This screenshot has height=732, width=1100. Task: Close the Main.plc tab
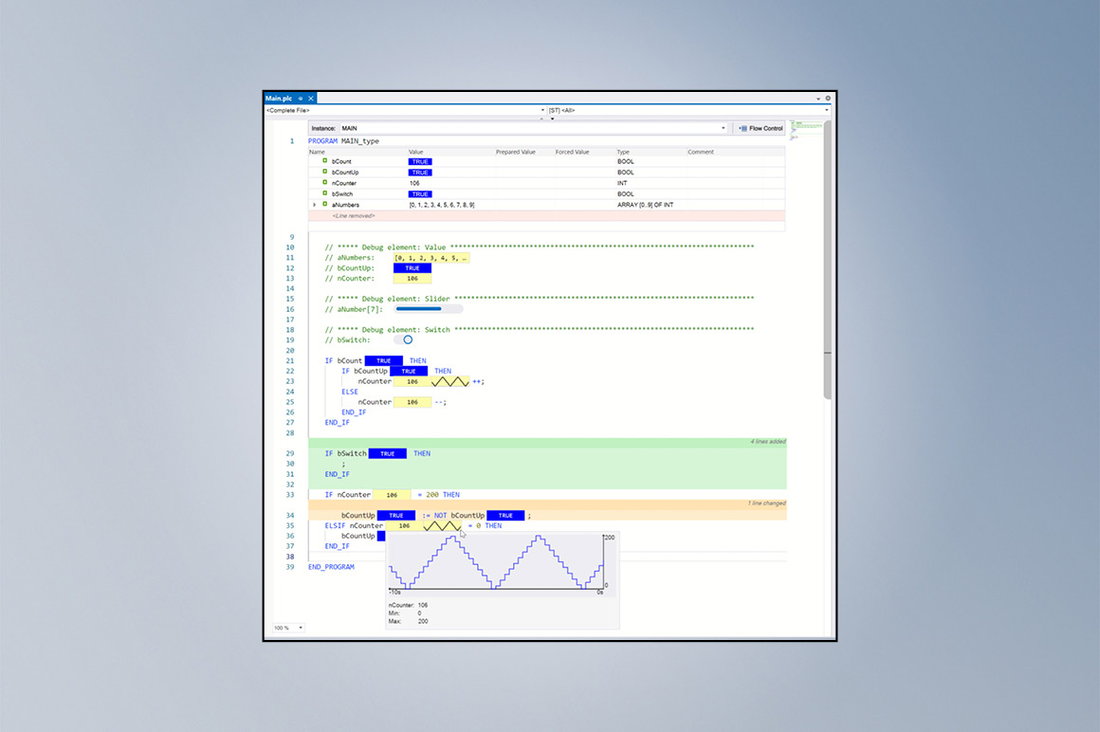[311, 99]
